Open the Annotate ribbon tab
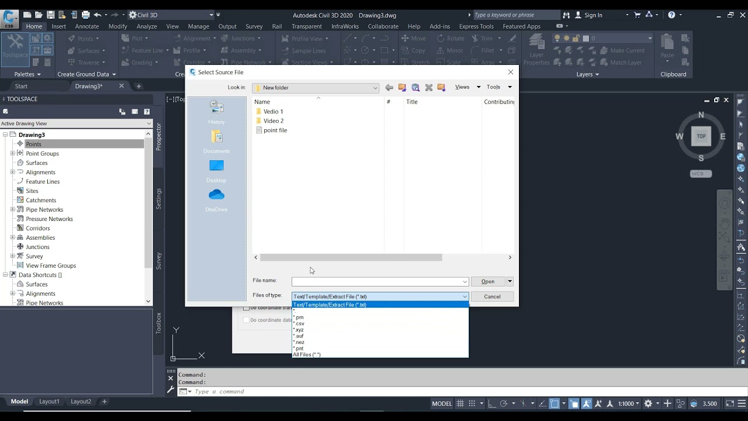Viewport: 748px width, 421px height. click(87, 26)
